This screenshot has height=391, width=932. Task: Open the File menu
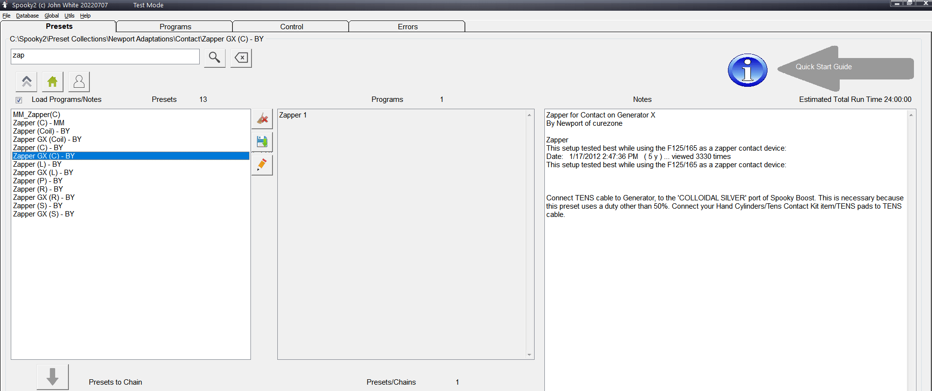coord(6,16)
